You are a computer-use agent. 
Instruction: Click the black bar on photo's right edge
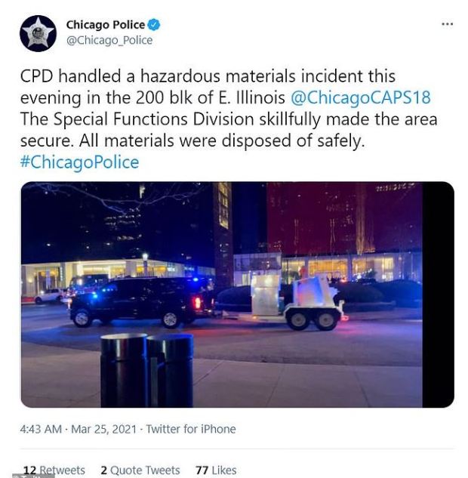438,295
